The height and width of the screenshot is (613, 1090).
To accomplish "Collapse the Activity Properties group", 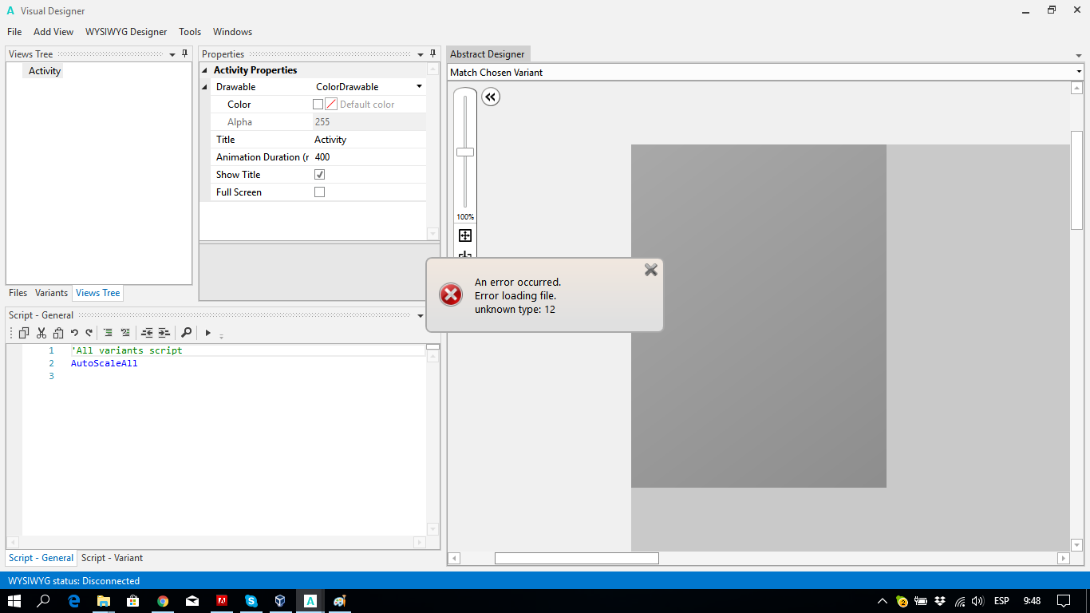I will (x=205, y=70).
